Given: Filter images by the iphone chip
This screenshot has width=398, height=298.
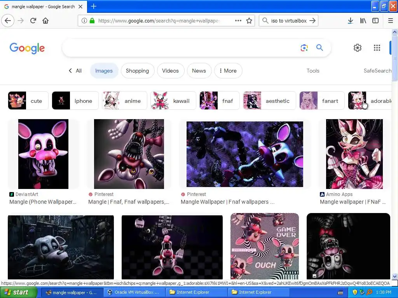Looking at the screenshot, I should point(75,100).
